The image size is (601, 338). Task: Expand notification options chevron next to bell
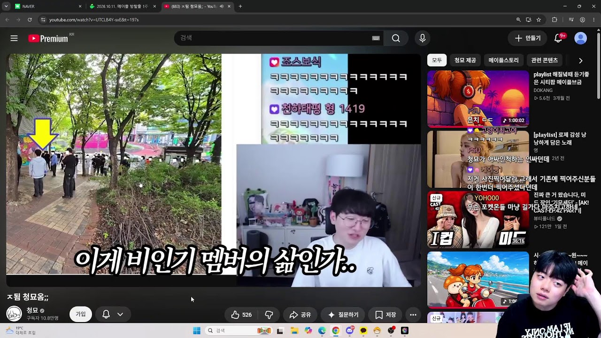pyautogui.click(x=120, y=315)
